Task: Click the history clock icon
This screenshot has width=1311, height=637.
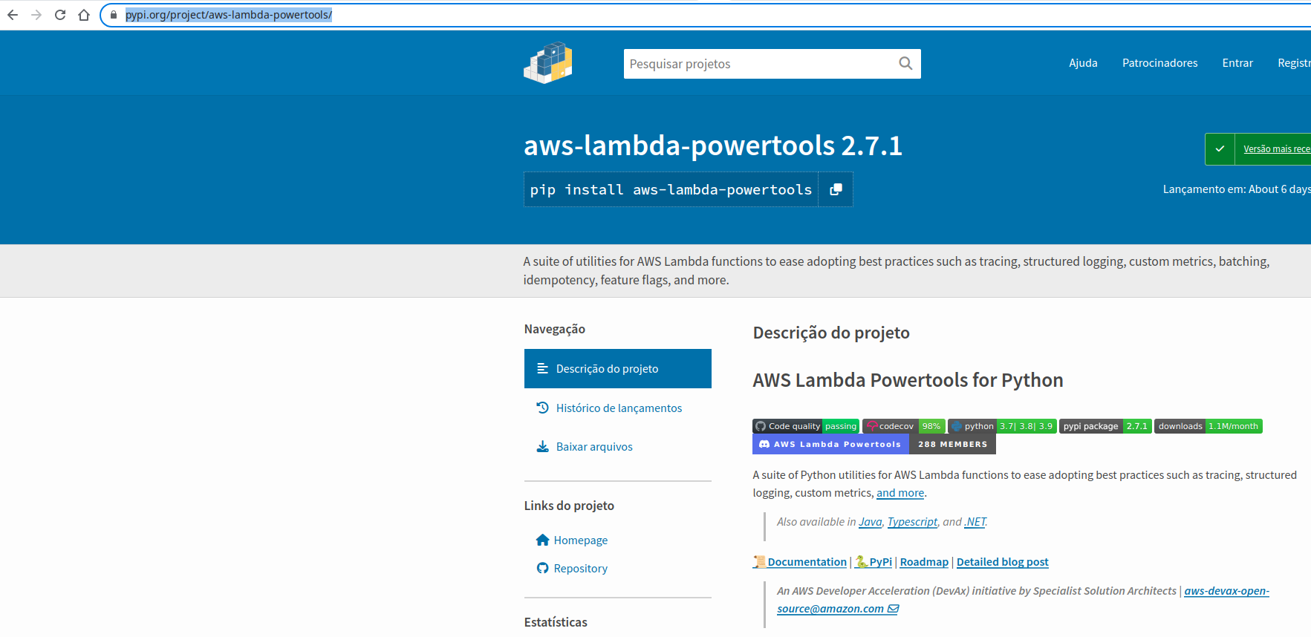Action: (542, 408)
